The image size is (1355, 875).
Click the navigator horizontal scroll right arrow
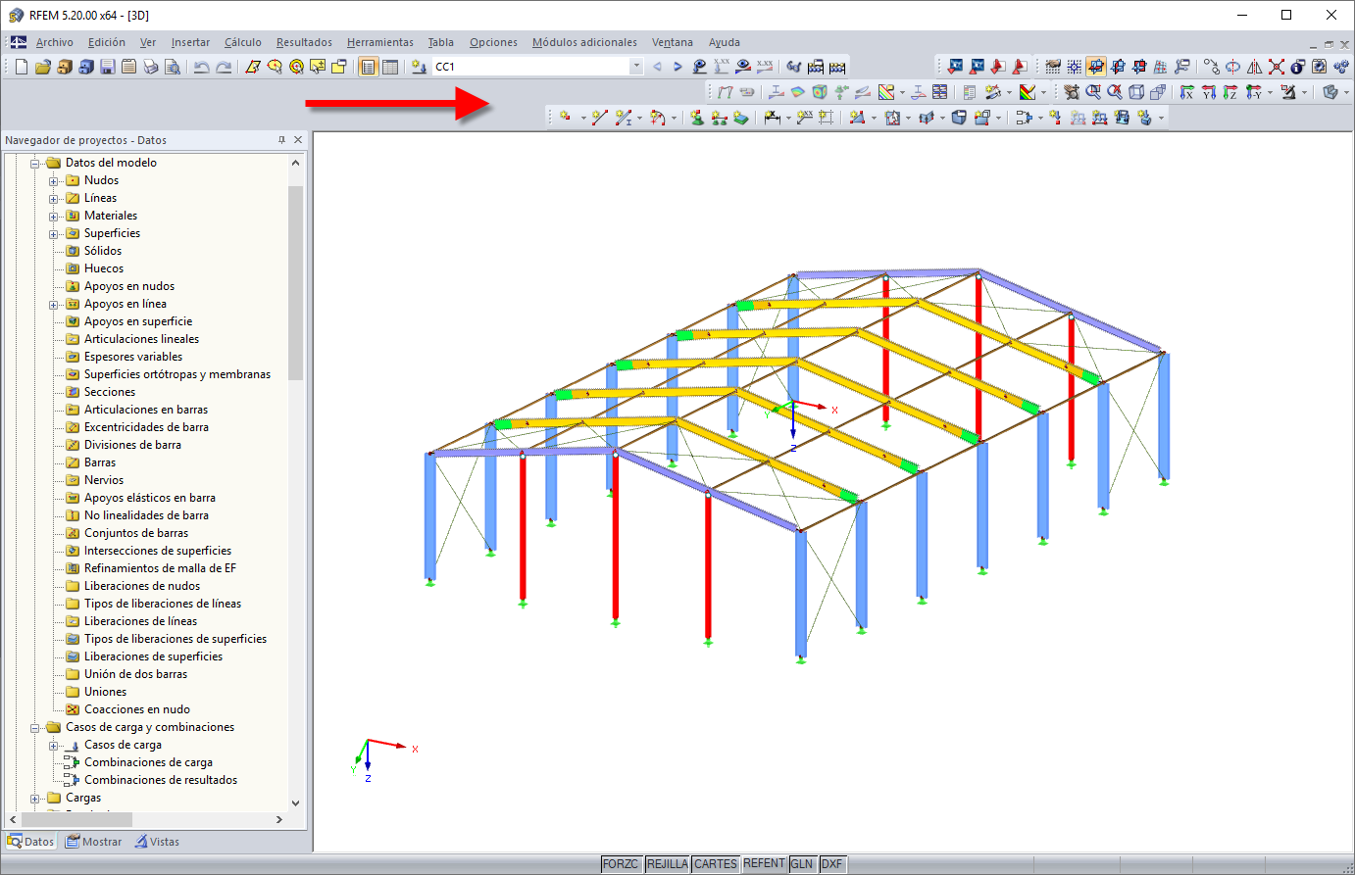point(279,819)
